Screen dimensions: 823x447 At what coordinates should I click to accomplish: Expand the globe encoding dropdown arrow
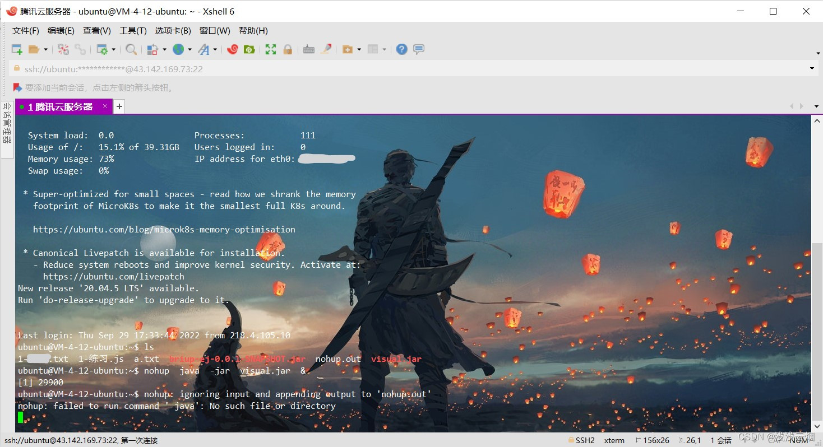click(189, 49)
